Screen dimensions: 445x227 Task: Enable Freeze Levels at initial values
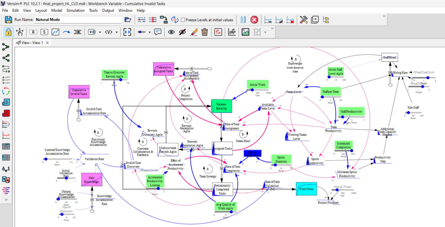pos(183,20)
